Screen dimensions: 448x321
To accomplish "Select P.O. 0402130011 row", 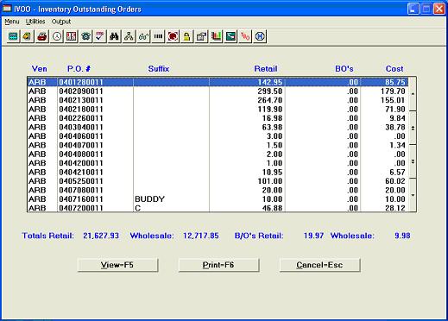I will point(218,100).
